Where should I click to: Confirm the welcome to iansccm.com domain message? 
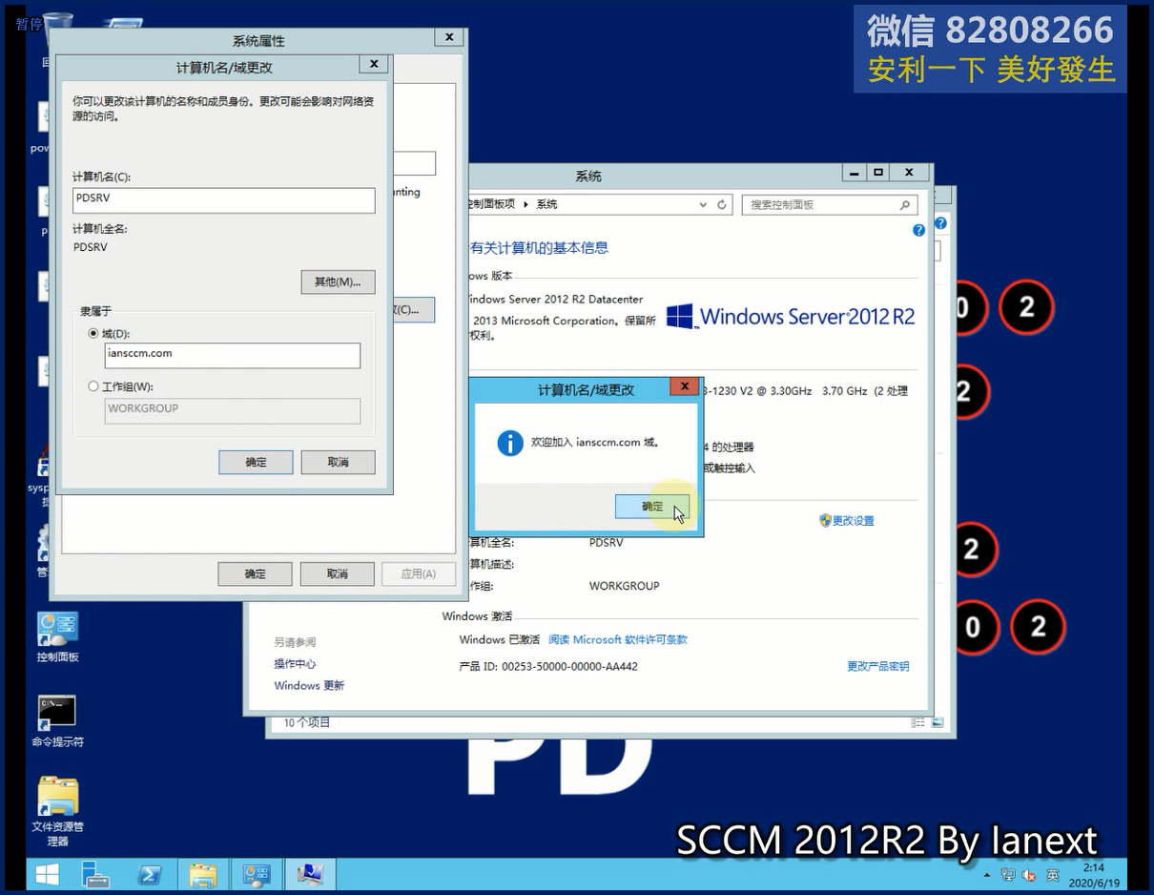point(652,507)
